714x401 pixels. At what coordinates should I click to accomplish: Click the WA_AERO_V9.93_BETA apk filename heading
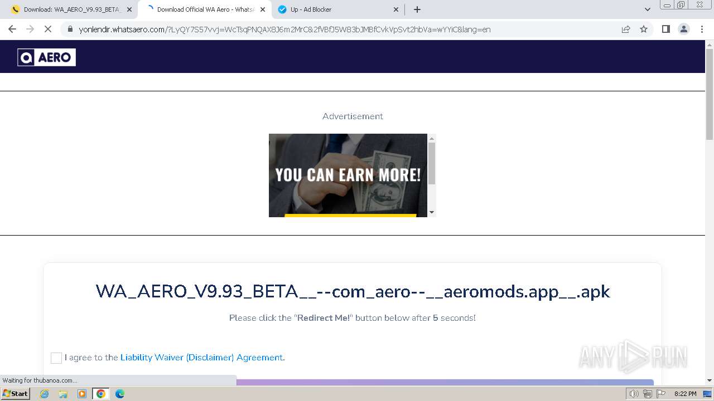353,291
